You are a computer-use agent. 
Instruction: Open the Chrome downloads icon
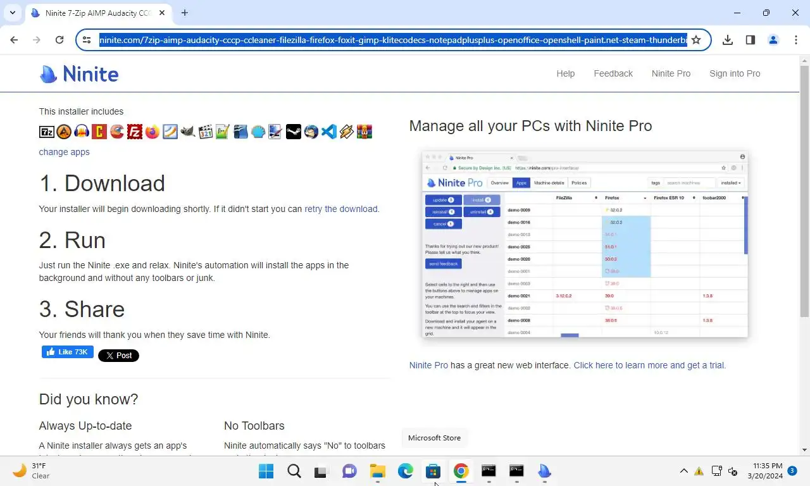tap(728, 40)
